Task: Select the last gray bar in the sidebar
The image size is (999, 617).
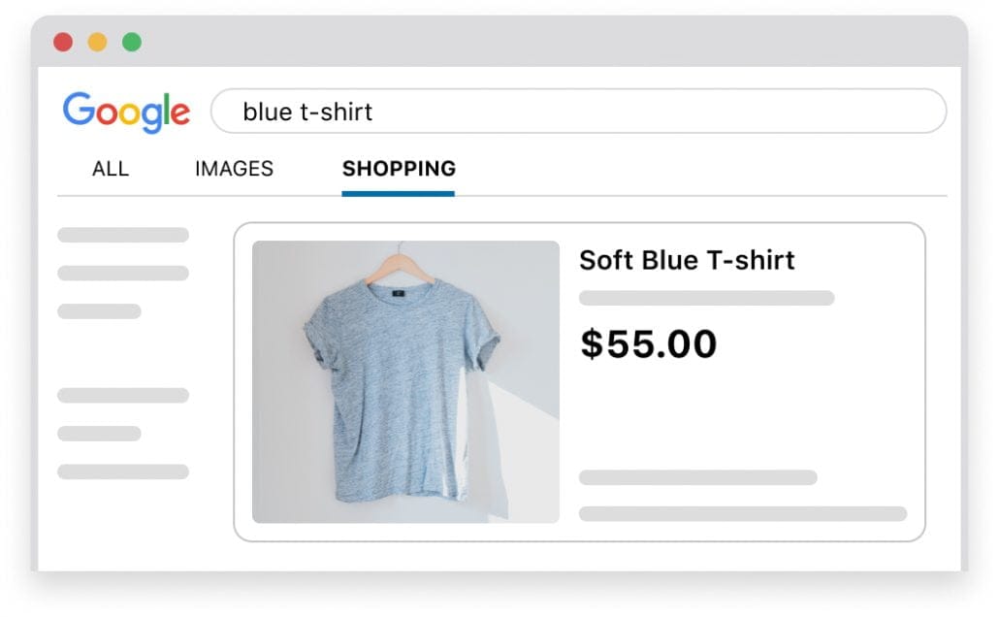Action: [x=123, y=471]
